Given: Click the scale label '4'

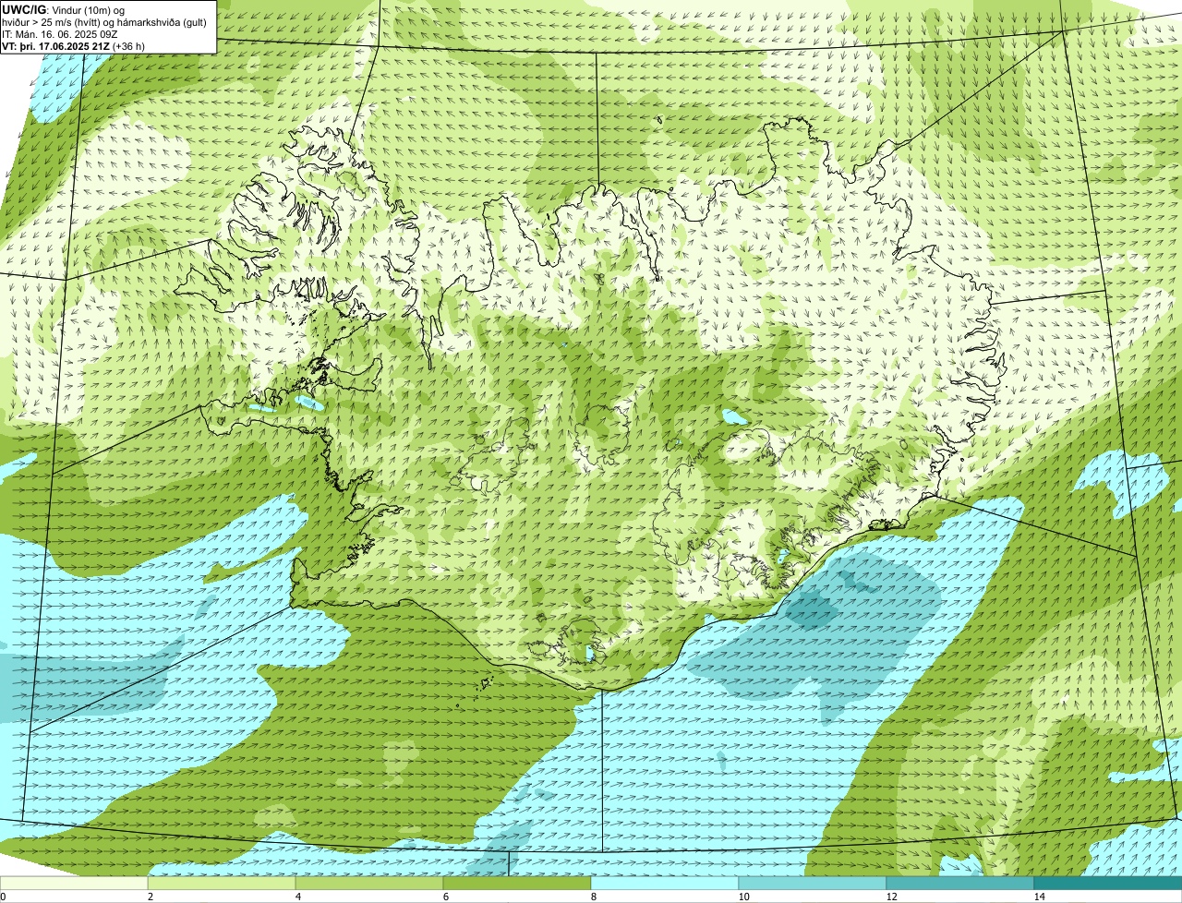Looking at the screenshot, I should point(297,897).
